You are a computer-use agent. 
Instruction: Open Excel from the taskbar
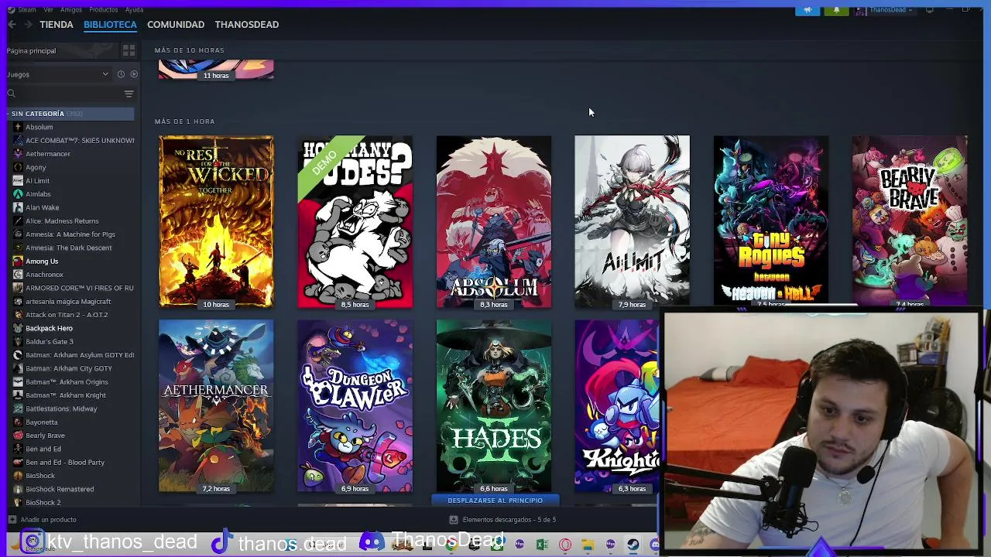click(542, 545)
